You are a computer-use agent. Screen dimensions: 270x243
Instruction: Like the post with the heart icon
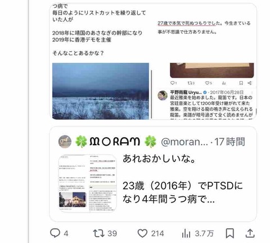click(x=142, y=233)
